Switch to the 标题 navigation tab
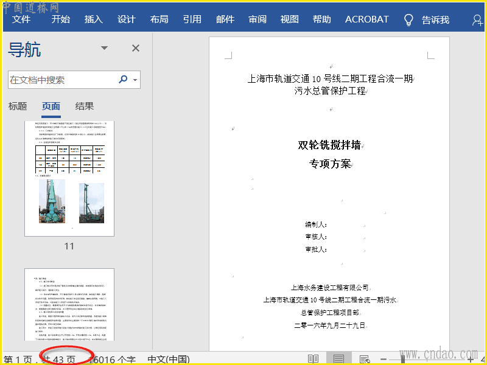The width and height of the screenshot is (487, 365). tap(18, 106)
